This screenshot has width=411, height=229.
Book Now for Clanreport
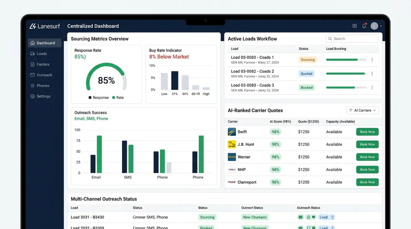pyautogui.click(x=367, y=182)
